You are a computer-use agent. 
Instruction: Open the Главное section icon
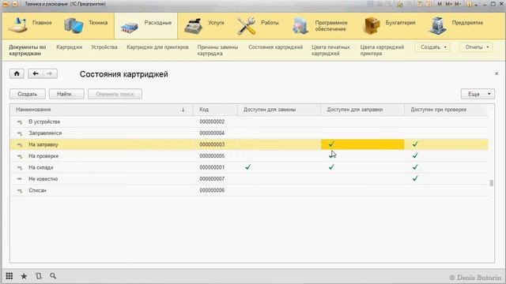(17, 26)
